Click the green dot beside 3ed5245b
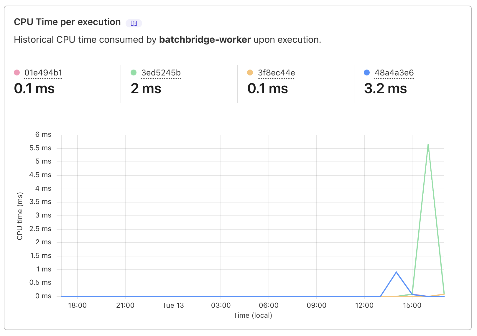 tap(134, 73)
